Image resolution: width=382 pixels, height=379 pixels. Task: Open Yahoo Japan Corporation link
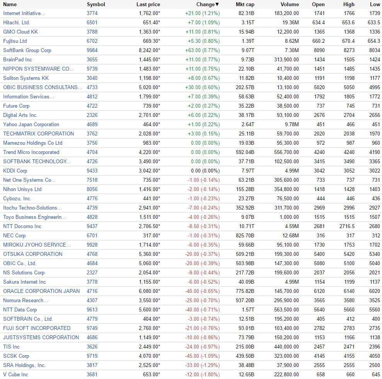point(31,124)
